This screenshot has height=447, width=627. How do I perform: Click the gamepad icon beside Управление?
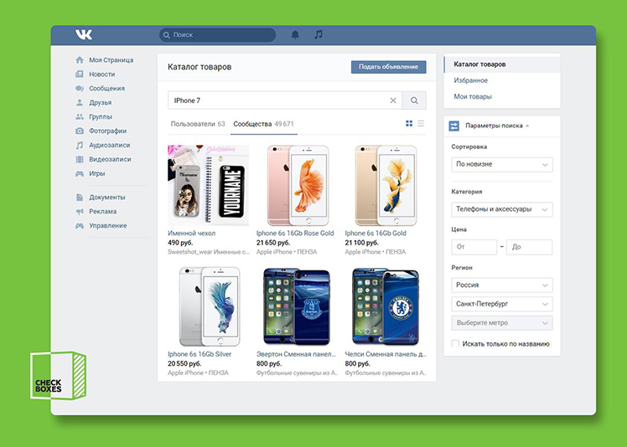[80, 226]
